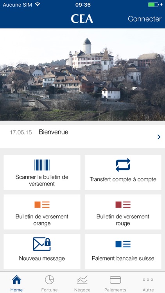165x293 pixels.
Task: Switch to the Fortune tab label
Action: 49,290
